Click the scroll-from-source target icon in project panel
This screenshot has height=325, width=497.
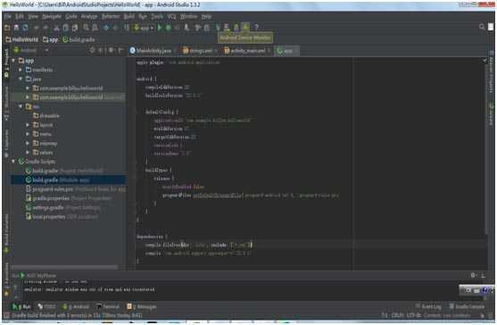[92, 50]
